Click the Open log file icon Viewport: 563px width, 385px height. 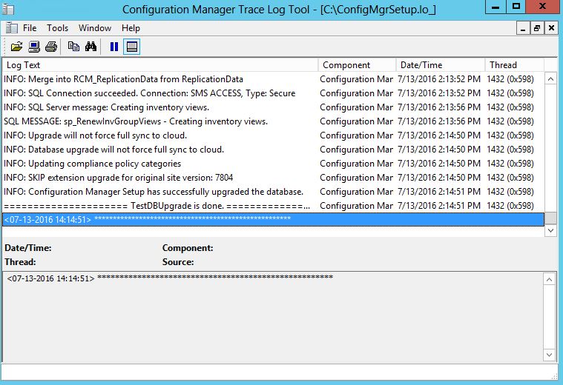(x=16, y=47)
